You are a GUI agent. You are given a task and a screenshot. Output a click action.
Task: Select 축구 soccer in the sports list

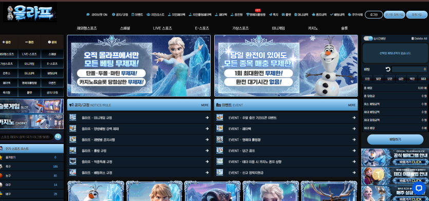click(32, 167)
